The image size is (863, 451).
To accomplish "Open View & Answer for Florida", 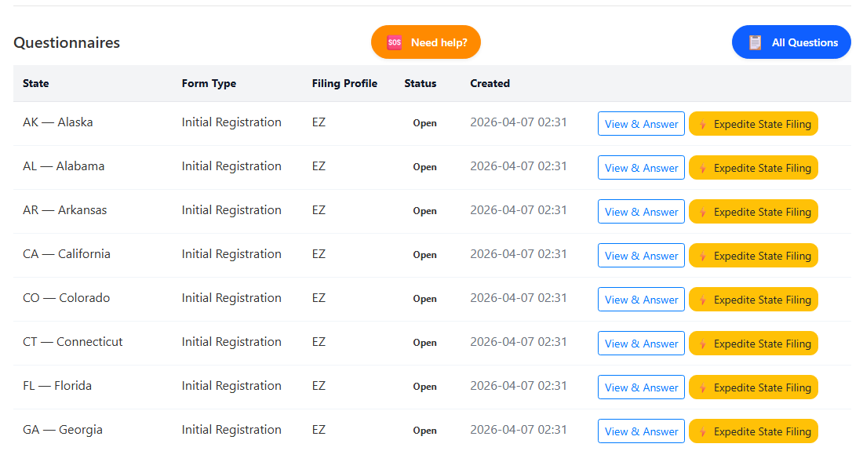I will [641, 387].
